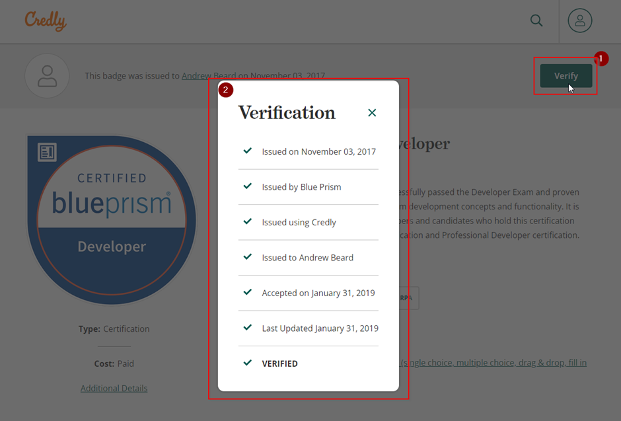The height and width of the screenshot is (421, 621).
Task: Click the 'Type: Certification' text
Action: click(114, 328)
